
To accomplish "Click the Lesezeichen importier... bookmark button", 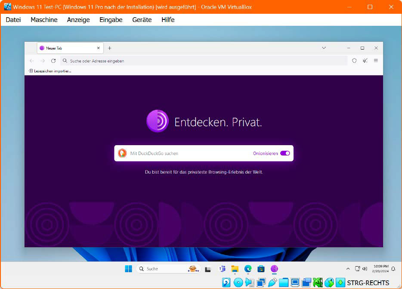I will tap(50, 71).
